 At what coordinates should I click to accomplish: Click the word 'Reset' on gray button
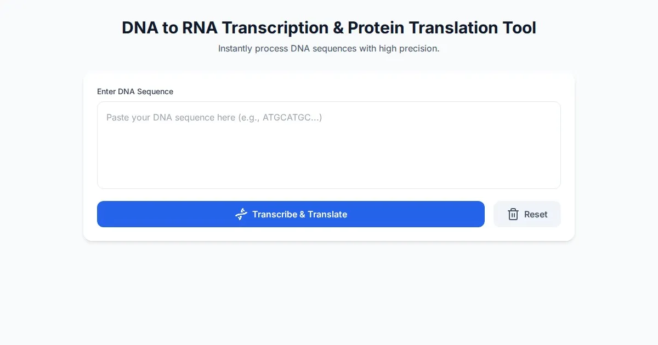536,214
